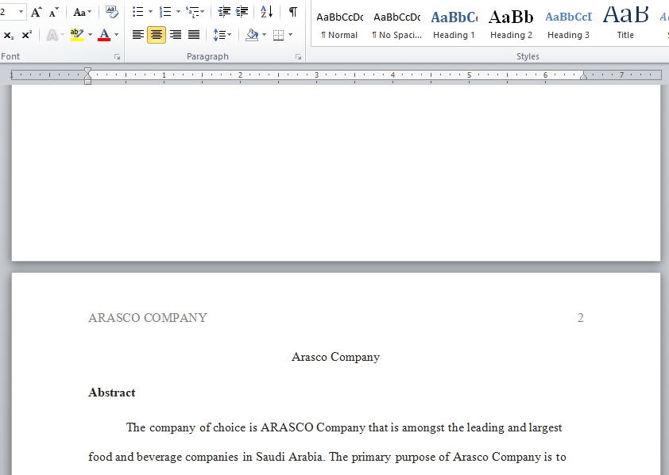Image resolution: width=669 pixels, height=475 pixels.
Task: Apply the Text Effects button
Action: pyautogui.click(x=52, y=35)
